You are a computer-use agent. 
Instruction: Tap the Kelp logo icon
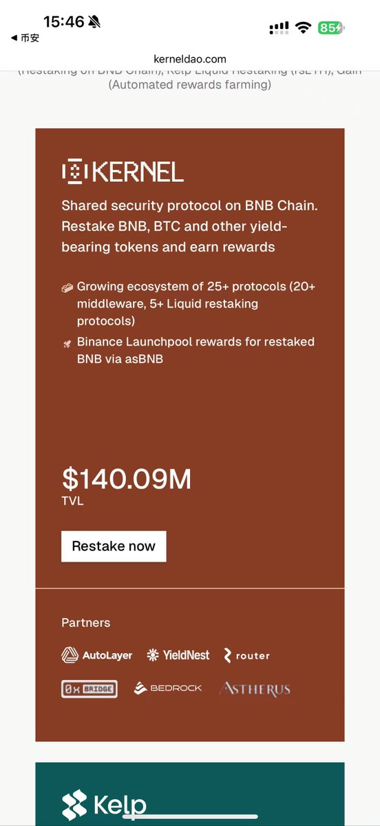click(x=74, y=805)
